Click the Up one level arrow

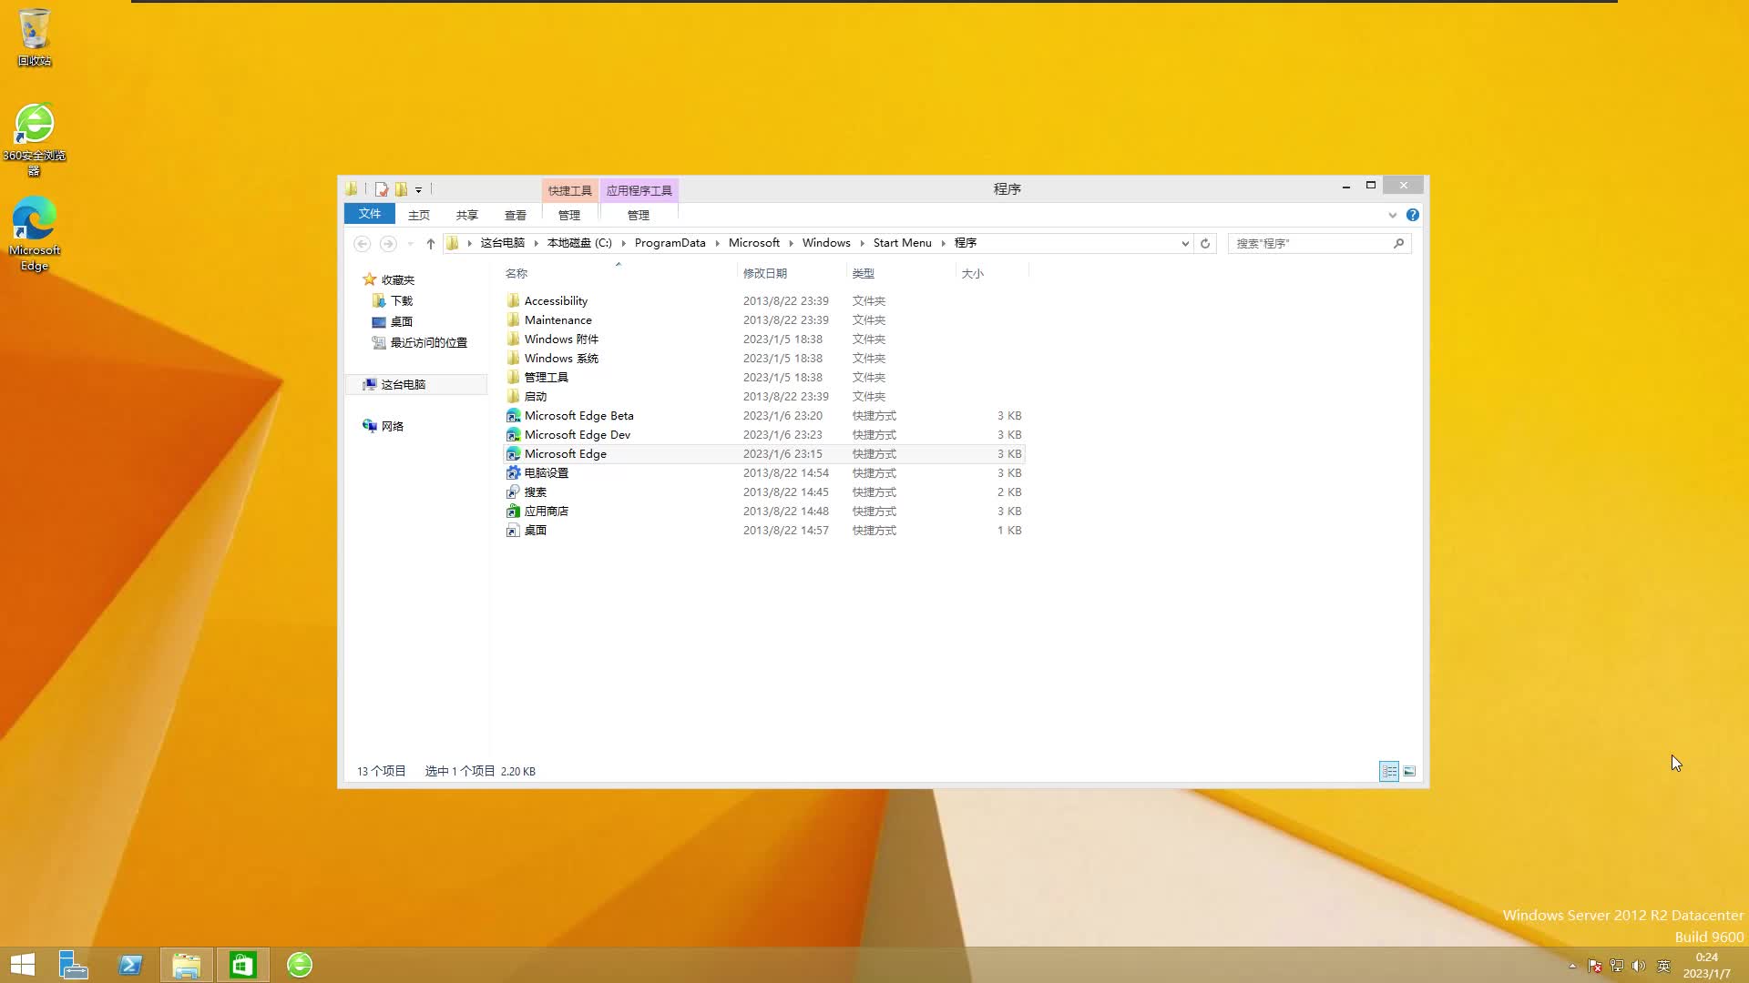point(431,243)
